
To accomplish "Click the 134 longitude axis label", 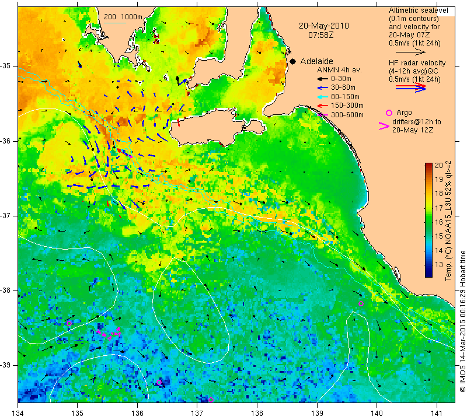I will tap(18, 414).
